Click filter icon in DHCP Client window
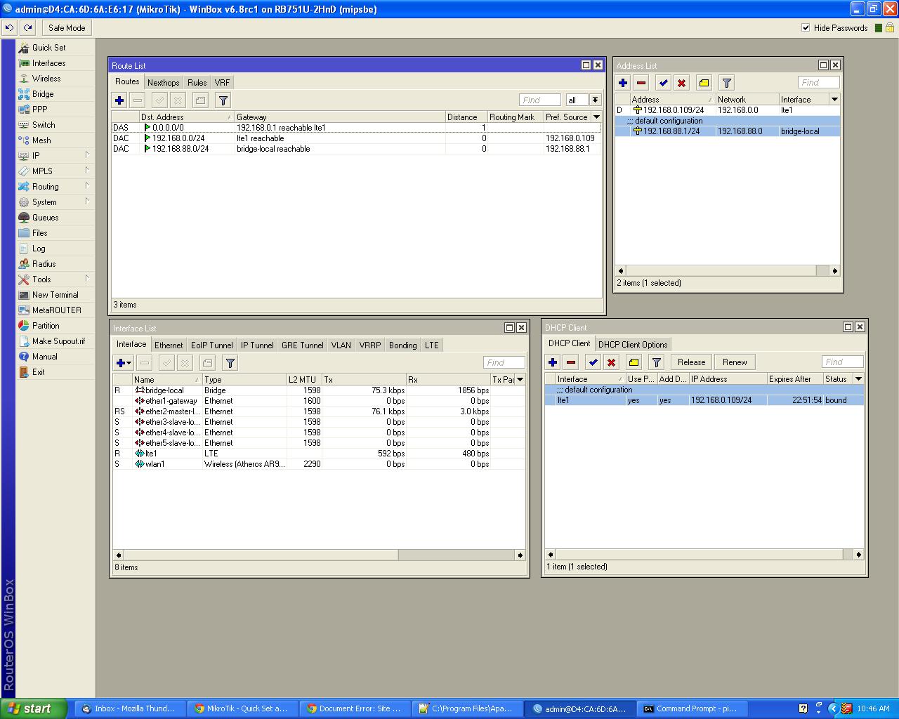 pyautogui.click(x=657, y=362)
